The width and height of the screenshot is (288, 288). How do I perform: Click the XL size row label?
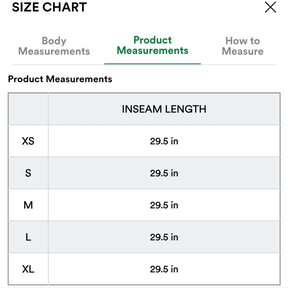(x=28, y=269)
